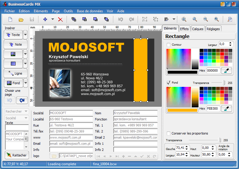Open the Base de données menu
Viewport: 239px width, 169px height.
90,11
